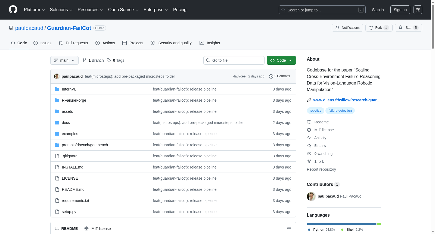Open the appearance settings icon button

(x=418, y=10)
